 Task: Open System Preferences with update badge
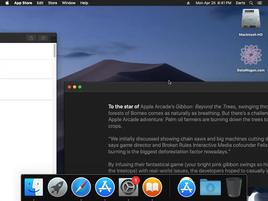[129, 187]
